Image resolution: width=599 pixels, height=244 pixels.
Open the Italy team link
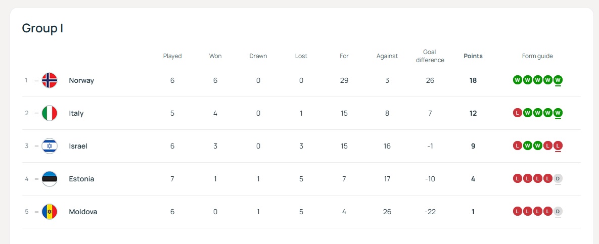76,113
